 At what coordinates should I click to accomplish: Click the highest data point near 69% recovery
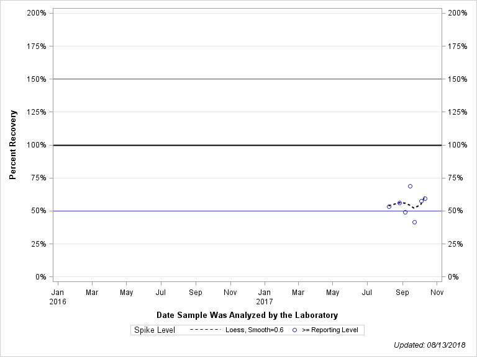tap(410, 186)
